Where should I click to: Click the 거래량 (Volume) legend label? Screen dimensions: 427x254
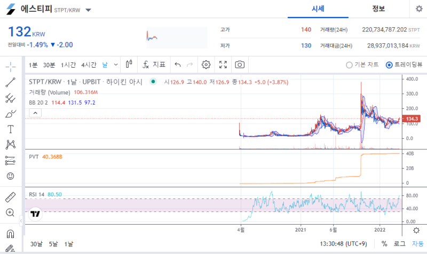click(50, 92)
